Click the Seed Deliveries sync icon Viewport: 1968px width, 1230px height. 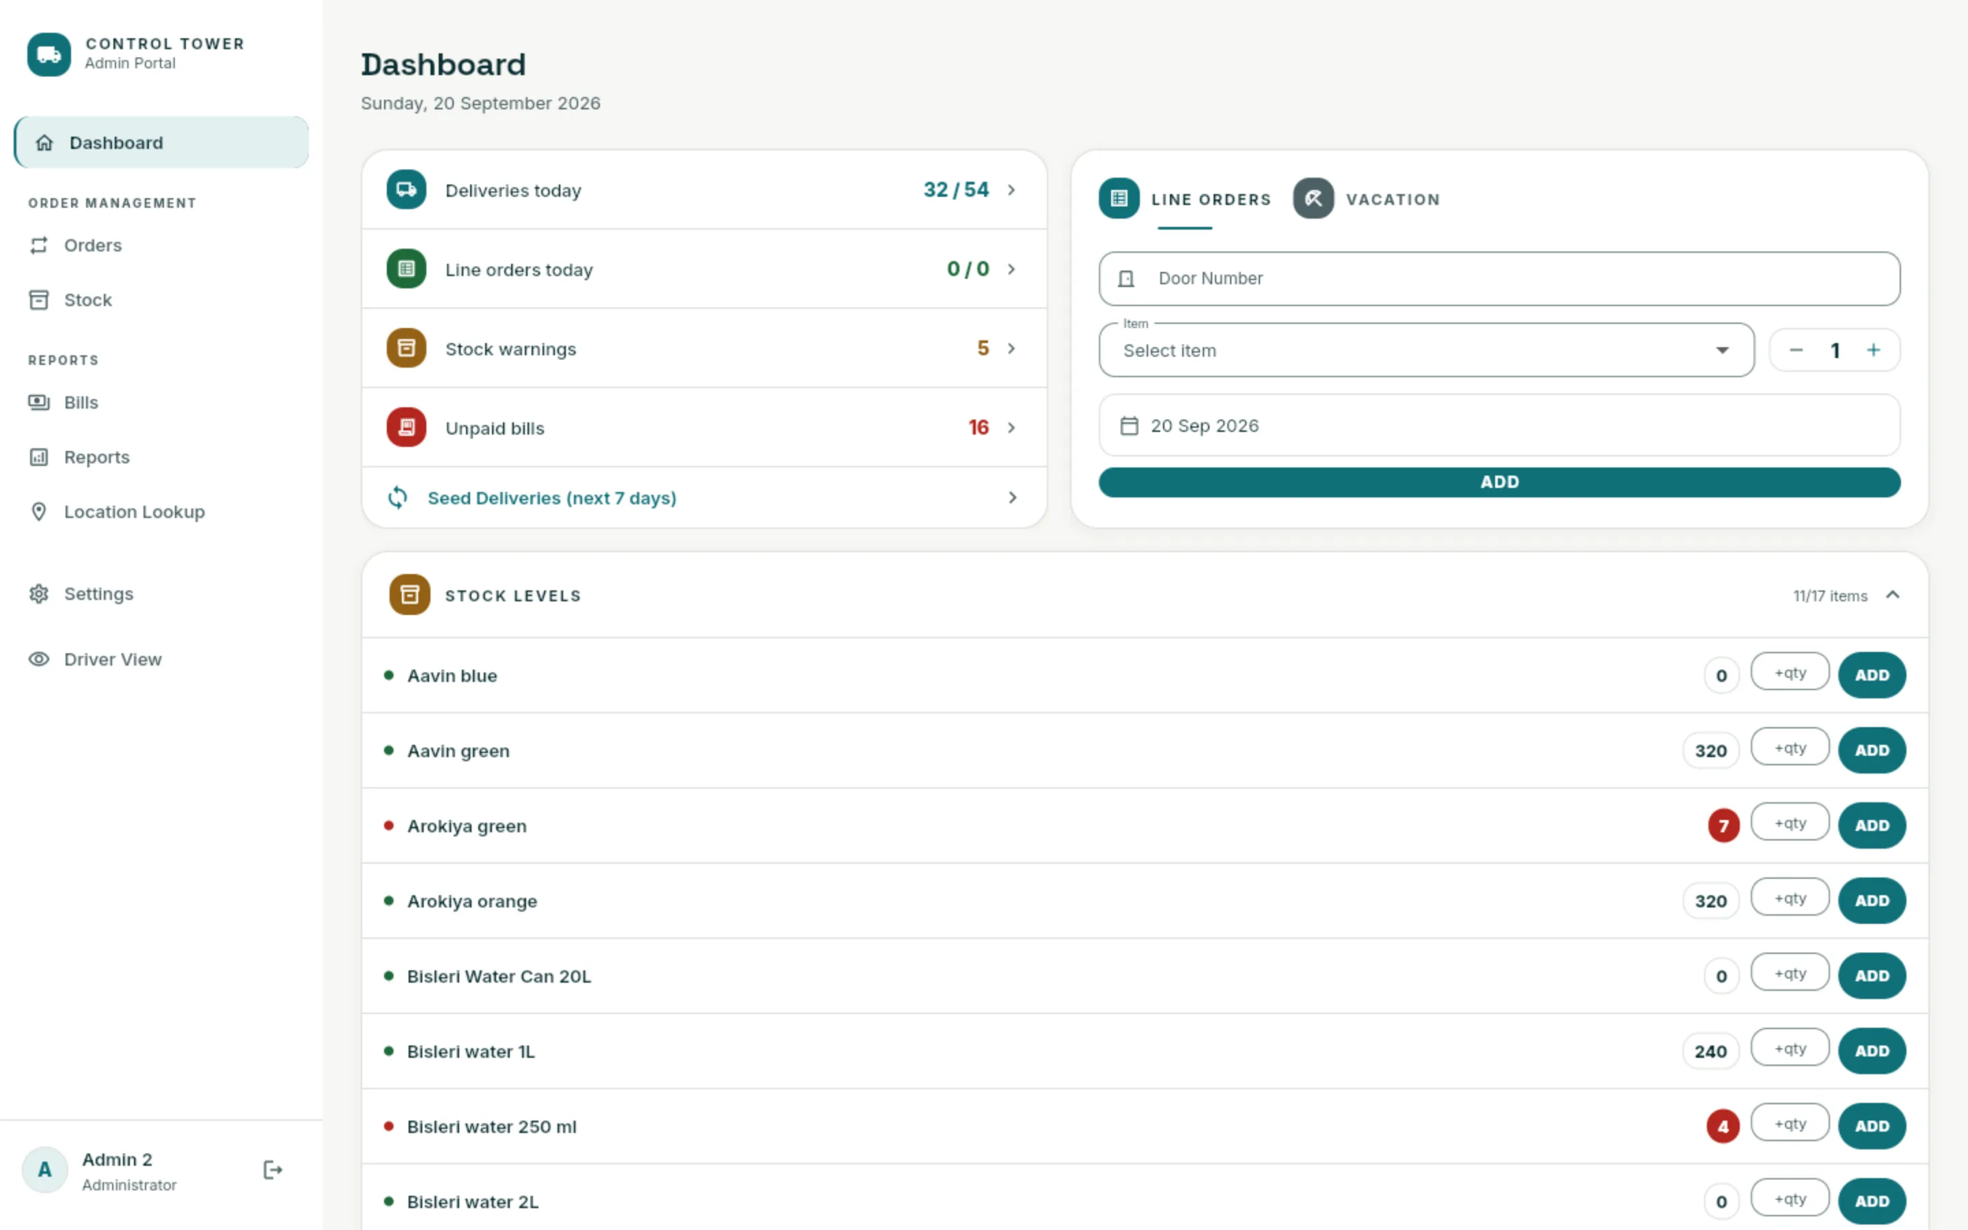pos(398,497)
